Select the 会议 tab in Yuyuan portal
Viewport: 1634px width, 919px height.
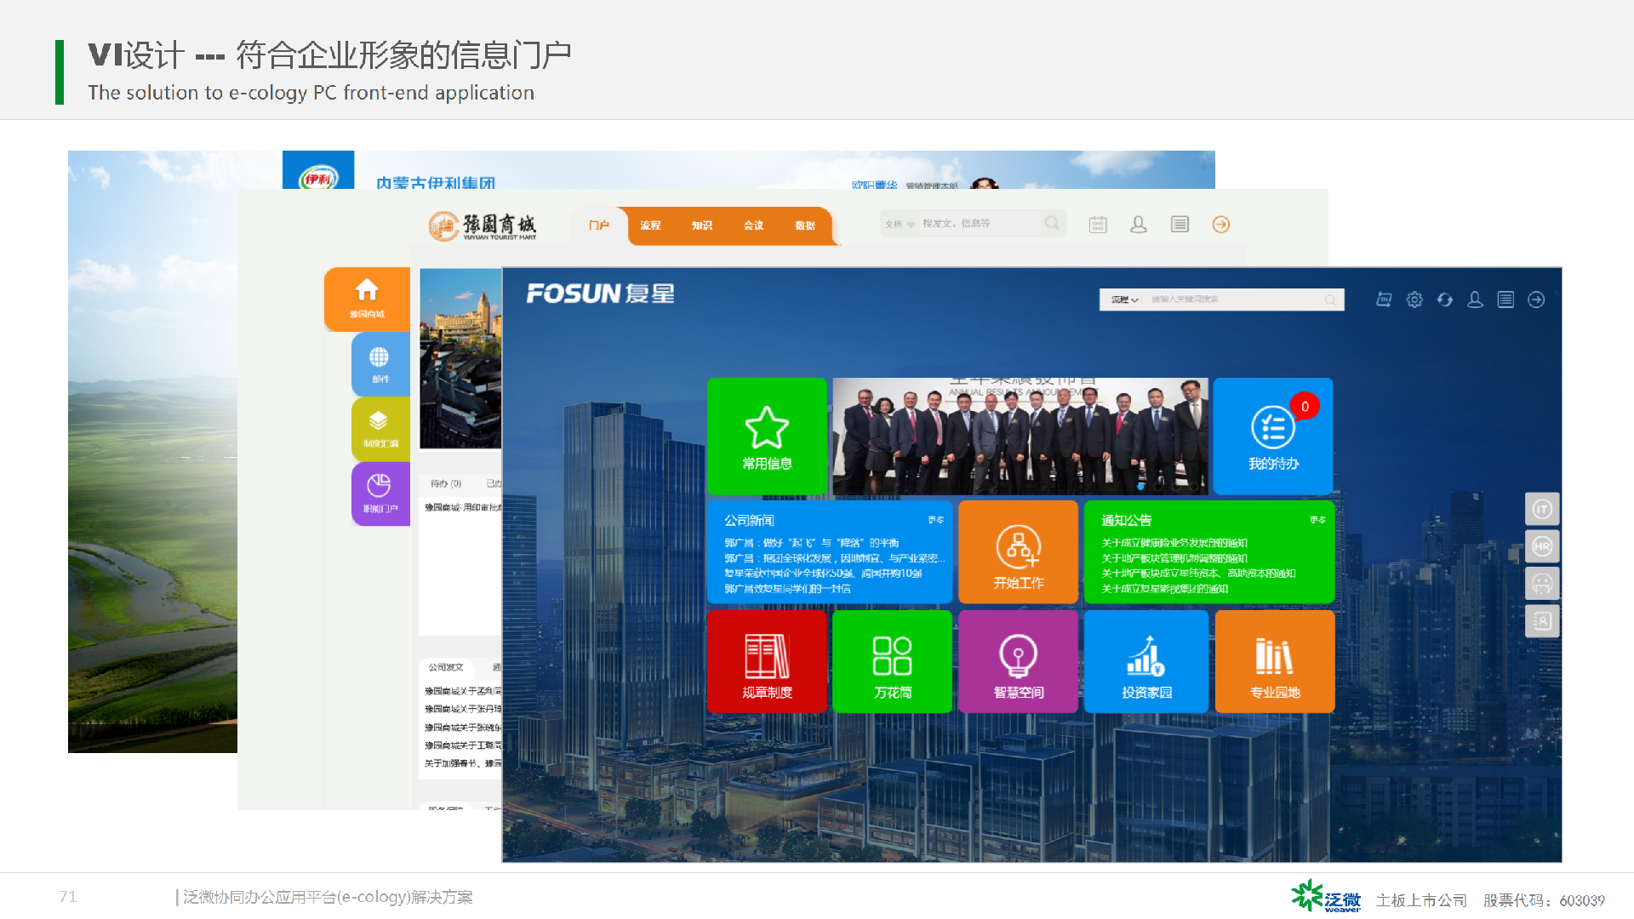753,225
